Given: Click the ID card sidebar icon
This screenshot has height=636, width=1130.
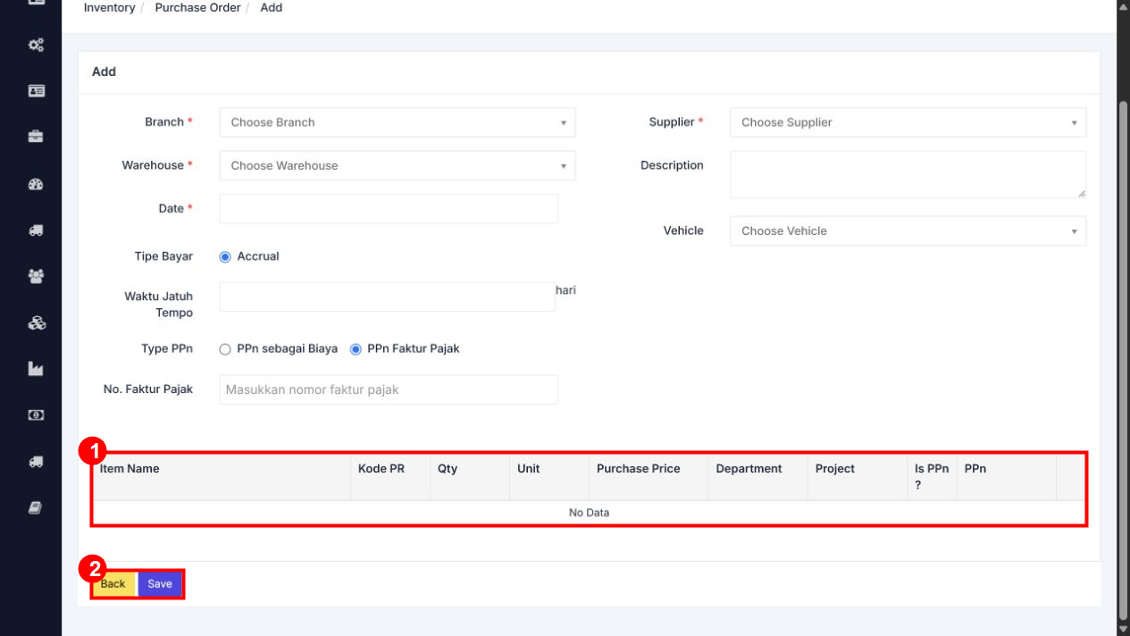Looking at the screenshot, I should tap(36, 91).
